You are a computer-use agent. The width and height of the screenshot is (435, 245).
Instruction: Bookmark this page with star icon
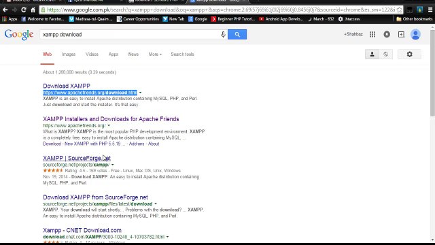tap(399, 10)
